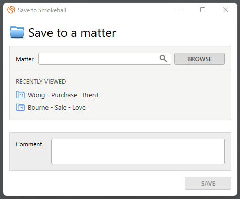Click inside the Comment text box
240x199 pixels.
point(138,152)
